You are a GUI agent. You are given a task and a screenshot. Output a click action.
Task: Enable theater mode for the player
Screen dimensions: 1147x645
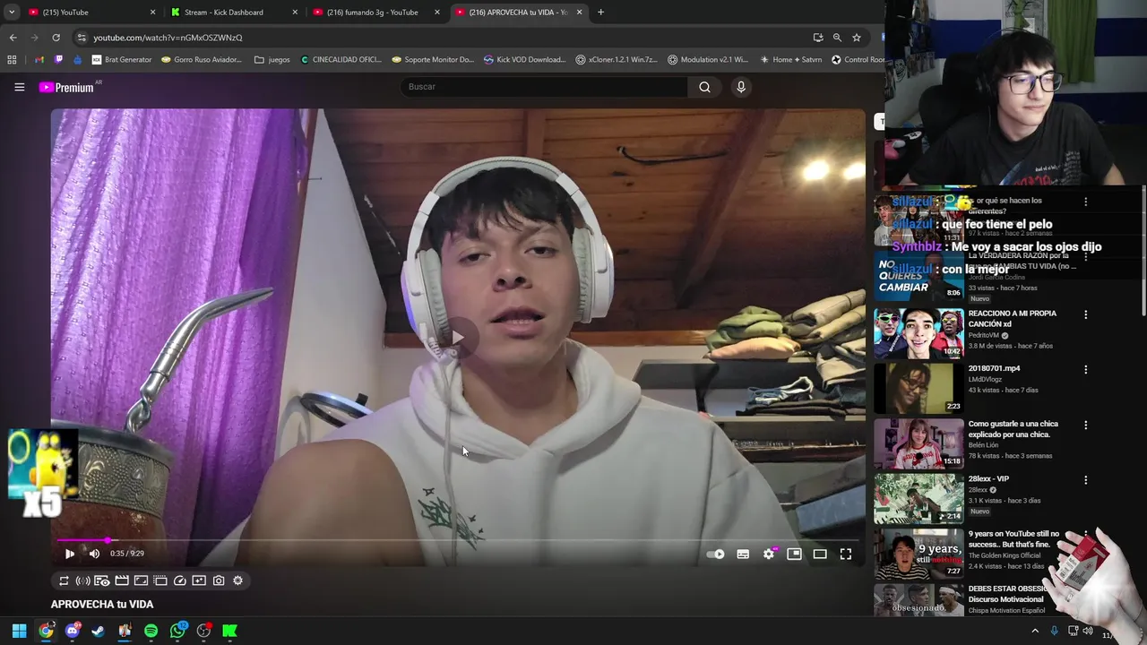(820, 555)
